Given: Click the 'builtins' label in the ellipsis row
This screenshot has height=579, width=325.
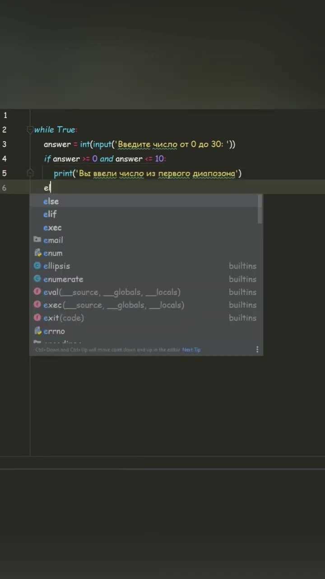Looking at the screenshot, I should 242,266.
